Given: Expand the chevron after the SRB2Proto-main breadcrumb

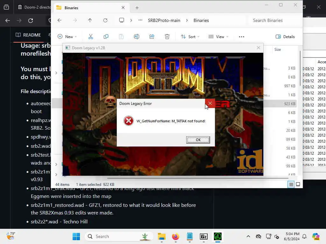Looking at the screenshot, I should click(187, 20).
